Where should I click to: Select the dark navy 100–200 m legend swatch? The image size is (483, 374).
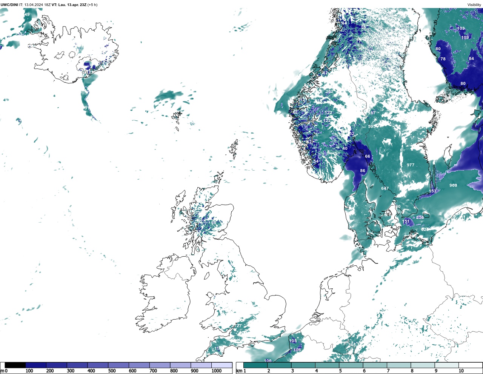36,365
